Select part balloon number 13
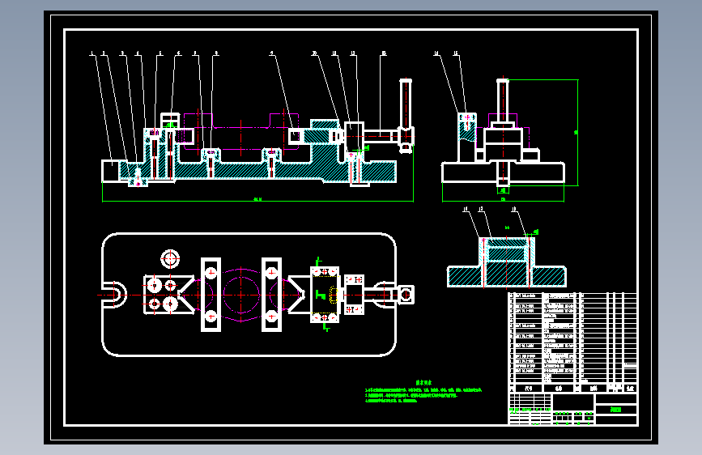This screenshot has width=702, height=455. tap(384, 53)
